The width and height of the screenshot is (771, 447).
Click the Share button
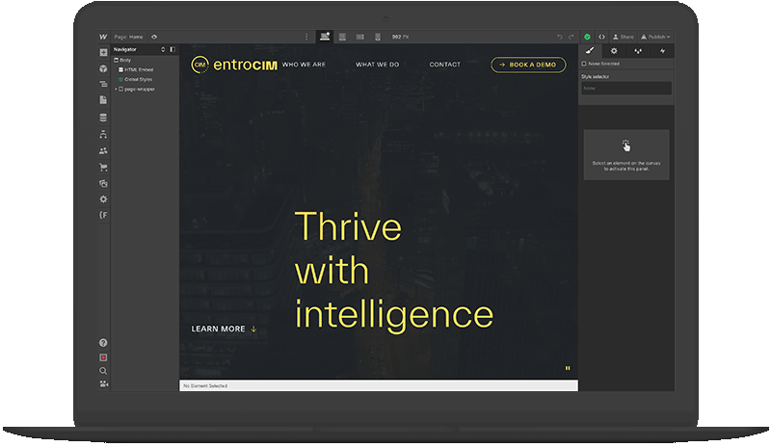(625, 37)
